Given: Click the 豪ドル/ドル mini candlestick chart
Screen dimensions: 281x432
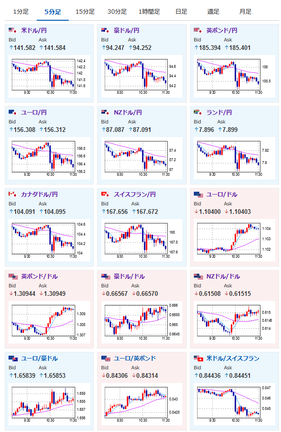Looking at the screenshot, I should (142, 322).
